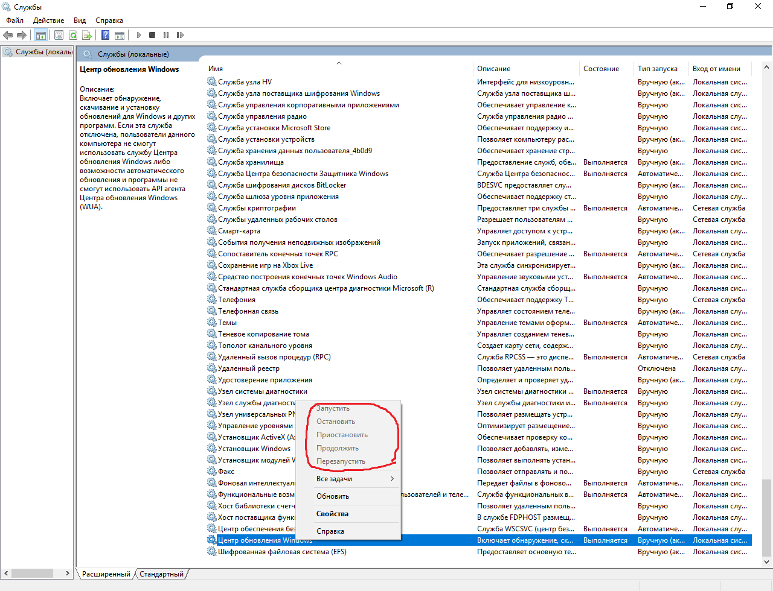Open the Вид menu
Image resolution: width=773 pixels, height=591 pixels.
point(80,21)
